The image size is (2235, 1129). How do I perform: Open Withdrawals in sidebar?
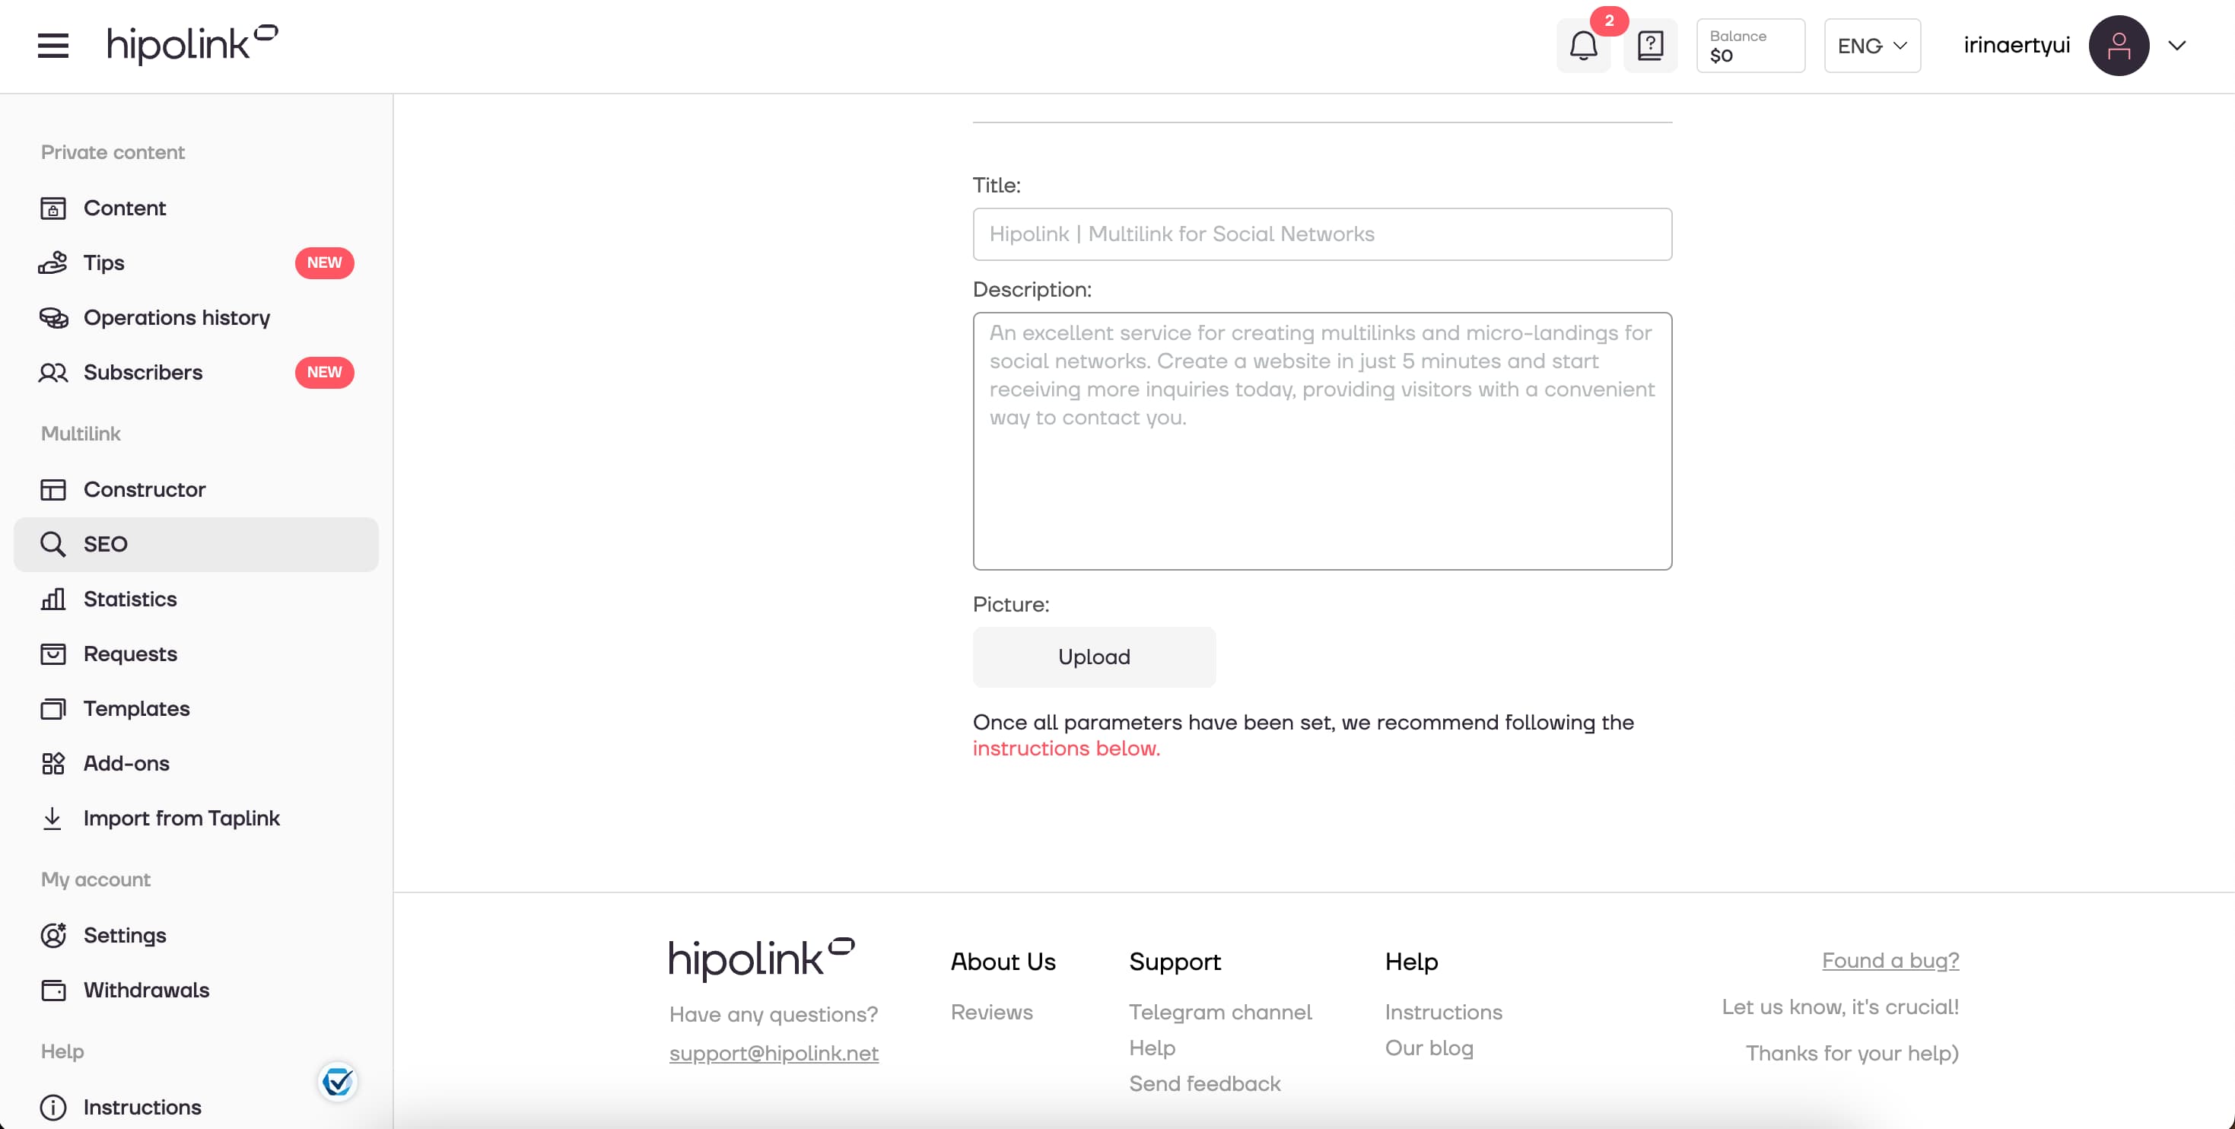[x=196, y=990]
